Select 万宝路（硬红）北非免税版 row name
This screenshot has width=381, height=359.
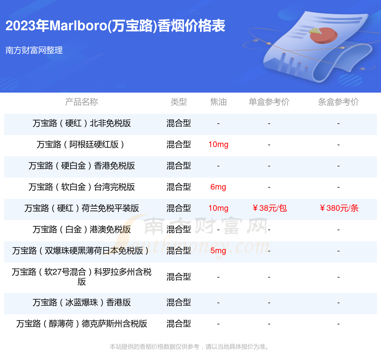pyautogui.click(x=82, y=123)
